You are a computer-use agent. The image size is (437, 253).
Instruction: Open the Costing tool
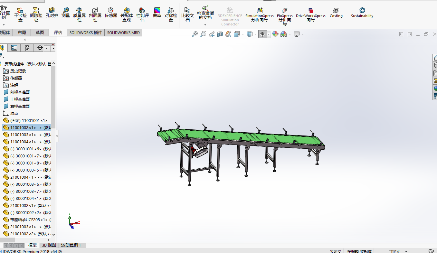point(336,13)
